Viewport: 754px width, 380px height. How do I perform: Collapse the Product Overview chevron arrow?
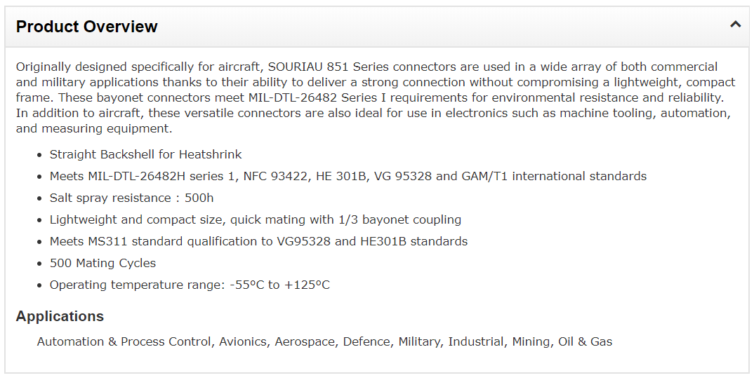735,24
